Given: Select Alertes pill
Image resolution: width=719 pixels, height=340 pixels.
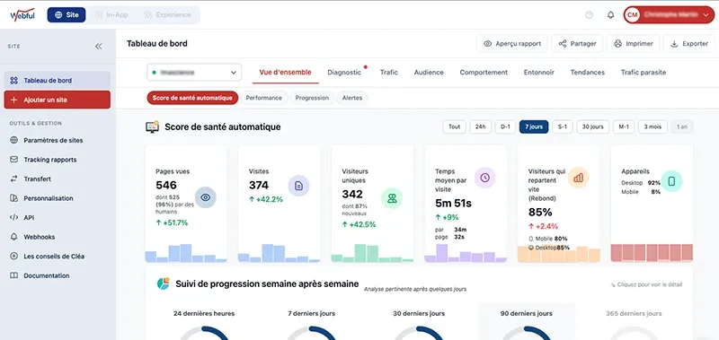Looking at the screenshot, I should [x=352, y=98].
